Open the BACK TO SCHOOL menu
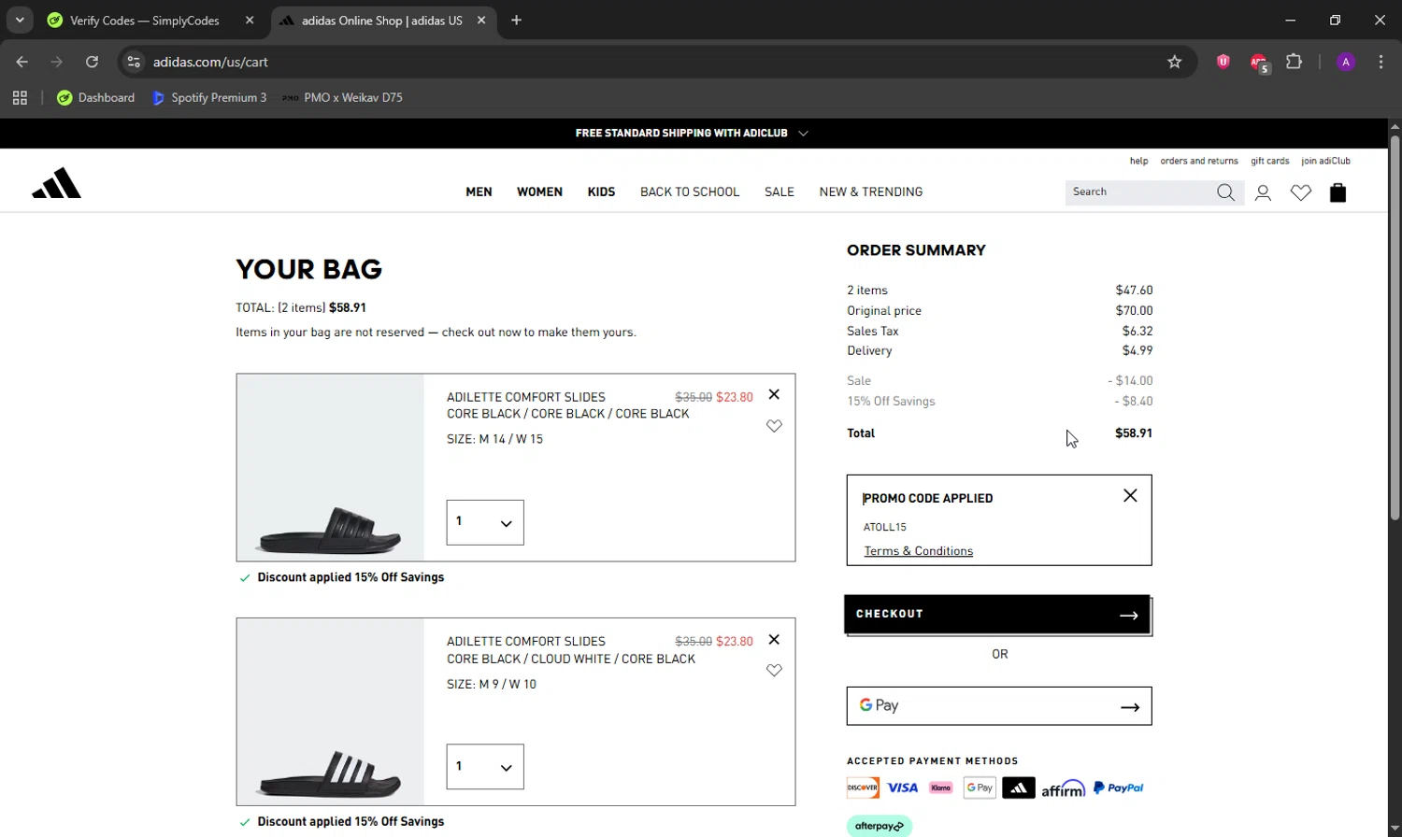1402x837 pixels. pos(690,192)
